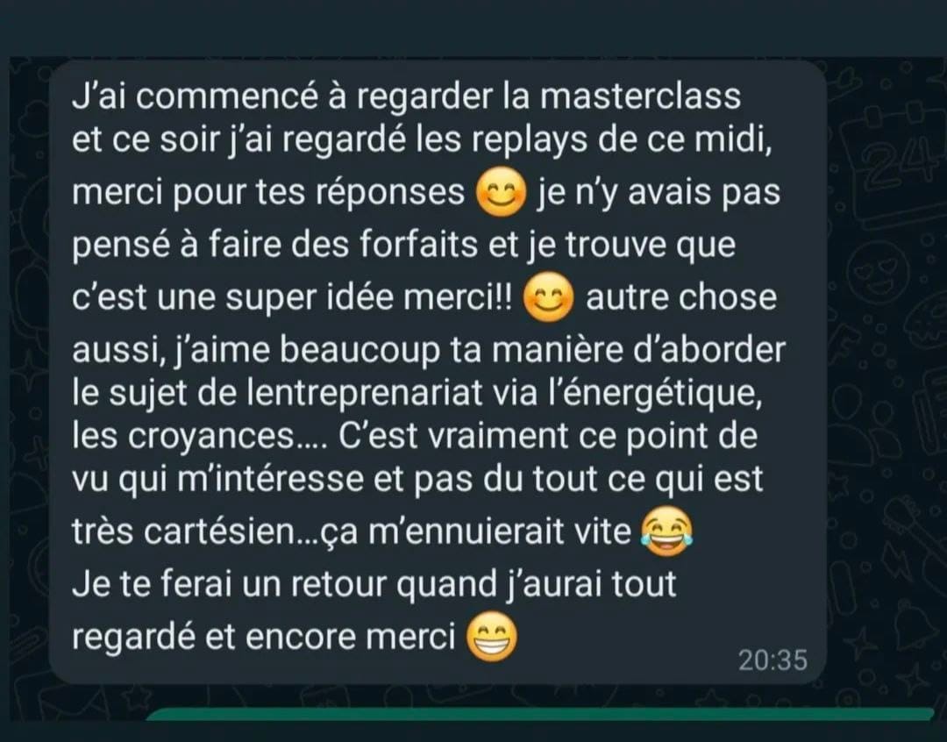Tap the grinning emoji after "encore merci"
The image size is (947, 742).
[x=492, y=637]
